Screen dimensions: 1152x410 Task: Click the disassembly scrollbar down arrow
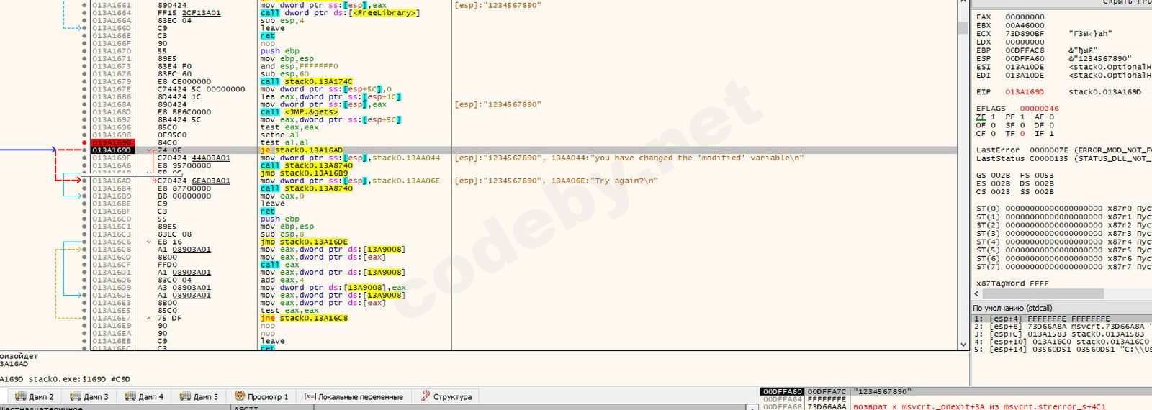point(963,345)
